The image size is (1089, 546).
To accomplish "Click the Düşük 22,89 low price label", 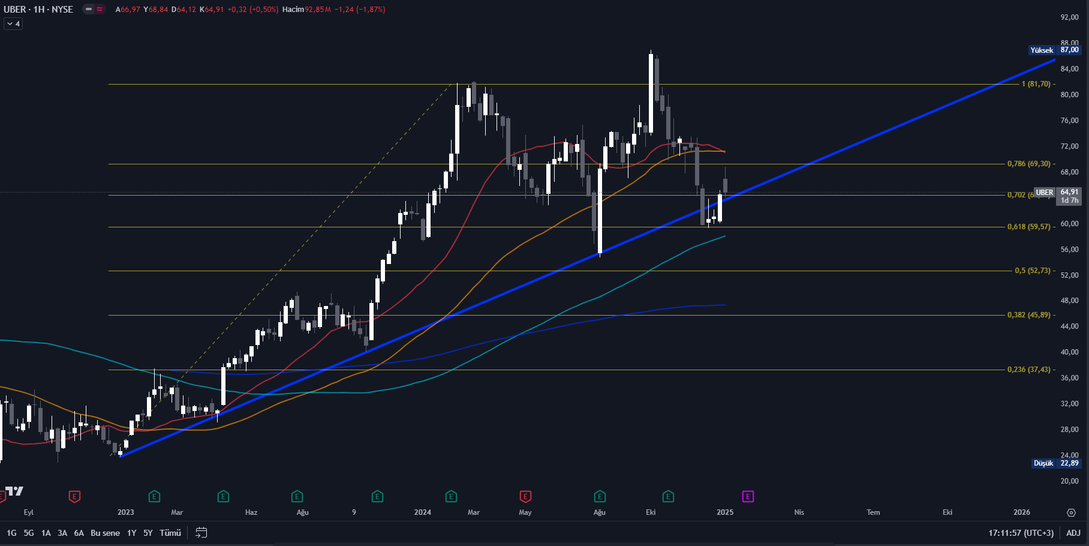I will (x=1056, y=463).
